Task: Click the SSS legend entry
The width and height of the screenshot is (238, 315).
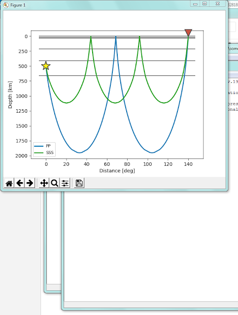Action: (50, 153)
